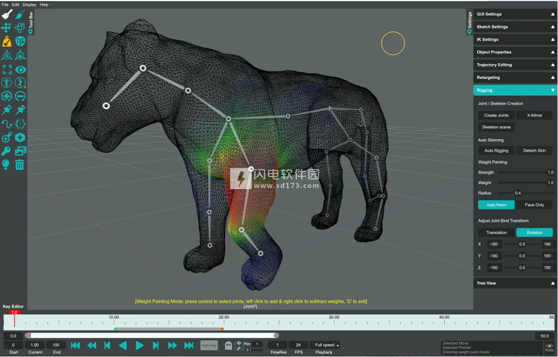Open the Display menu

29,5
